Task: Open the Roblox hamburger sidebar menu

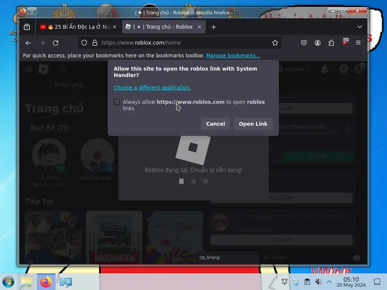Action: point(29,69)
